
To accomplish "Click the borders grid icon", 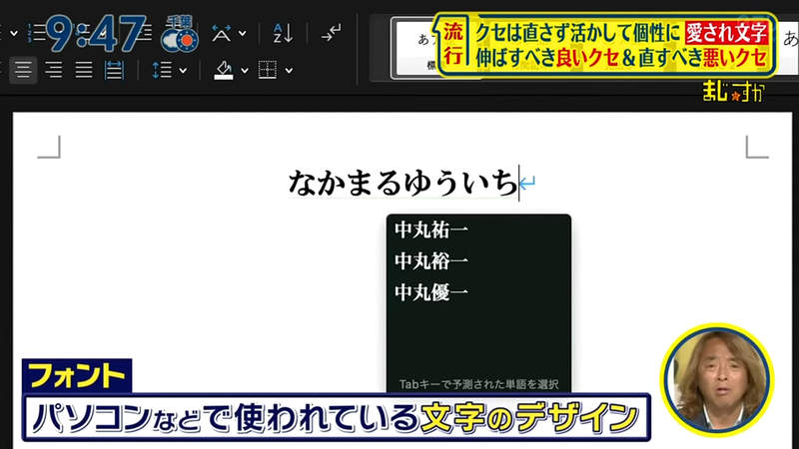I will click(267, 70).
